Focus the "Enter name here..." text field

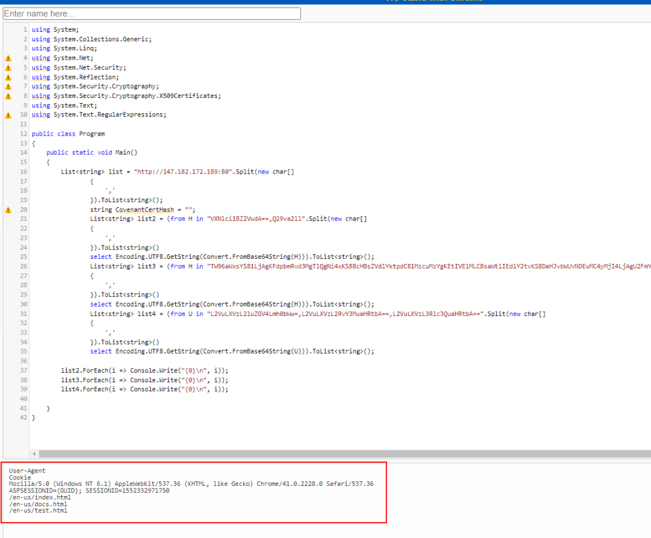pos(151,13)
